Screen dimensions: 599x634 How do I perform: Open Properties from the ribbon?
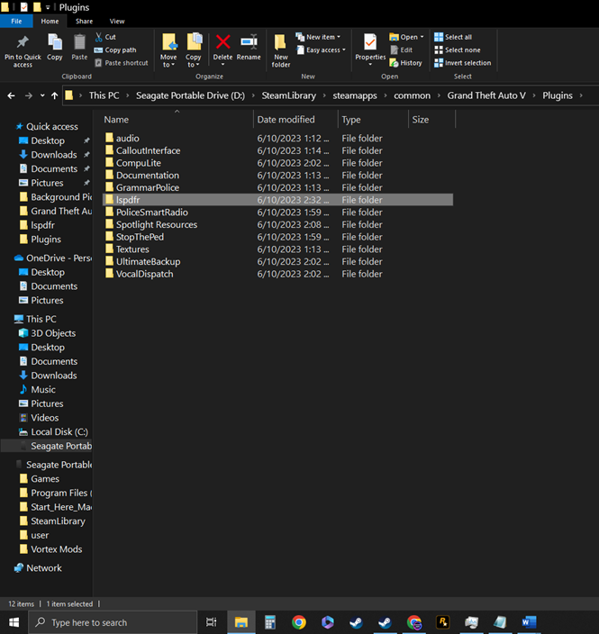pyautogui.click(x=370, y=45)
